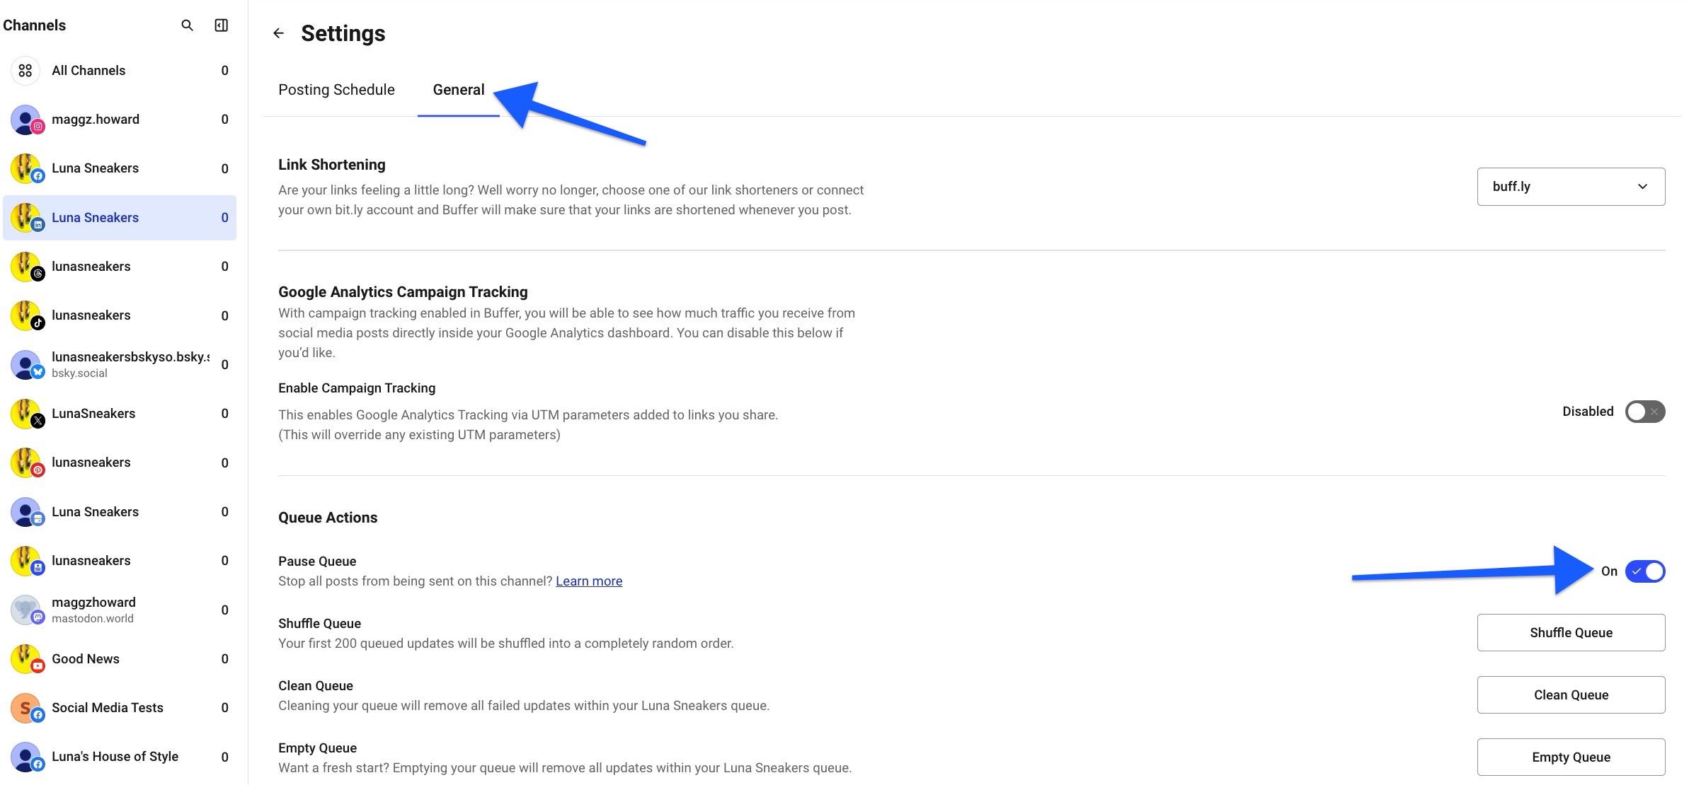Click the back arrow navigation icon
The width and height of the screenshot is (1689, 785).
[x=277, y=33]
